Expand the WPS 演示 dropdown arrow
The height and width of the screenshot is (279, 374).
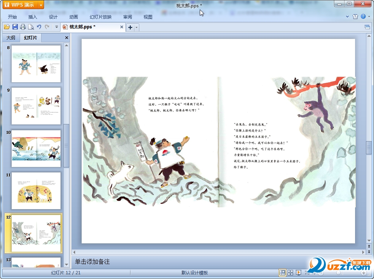41,5
